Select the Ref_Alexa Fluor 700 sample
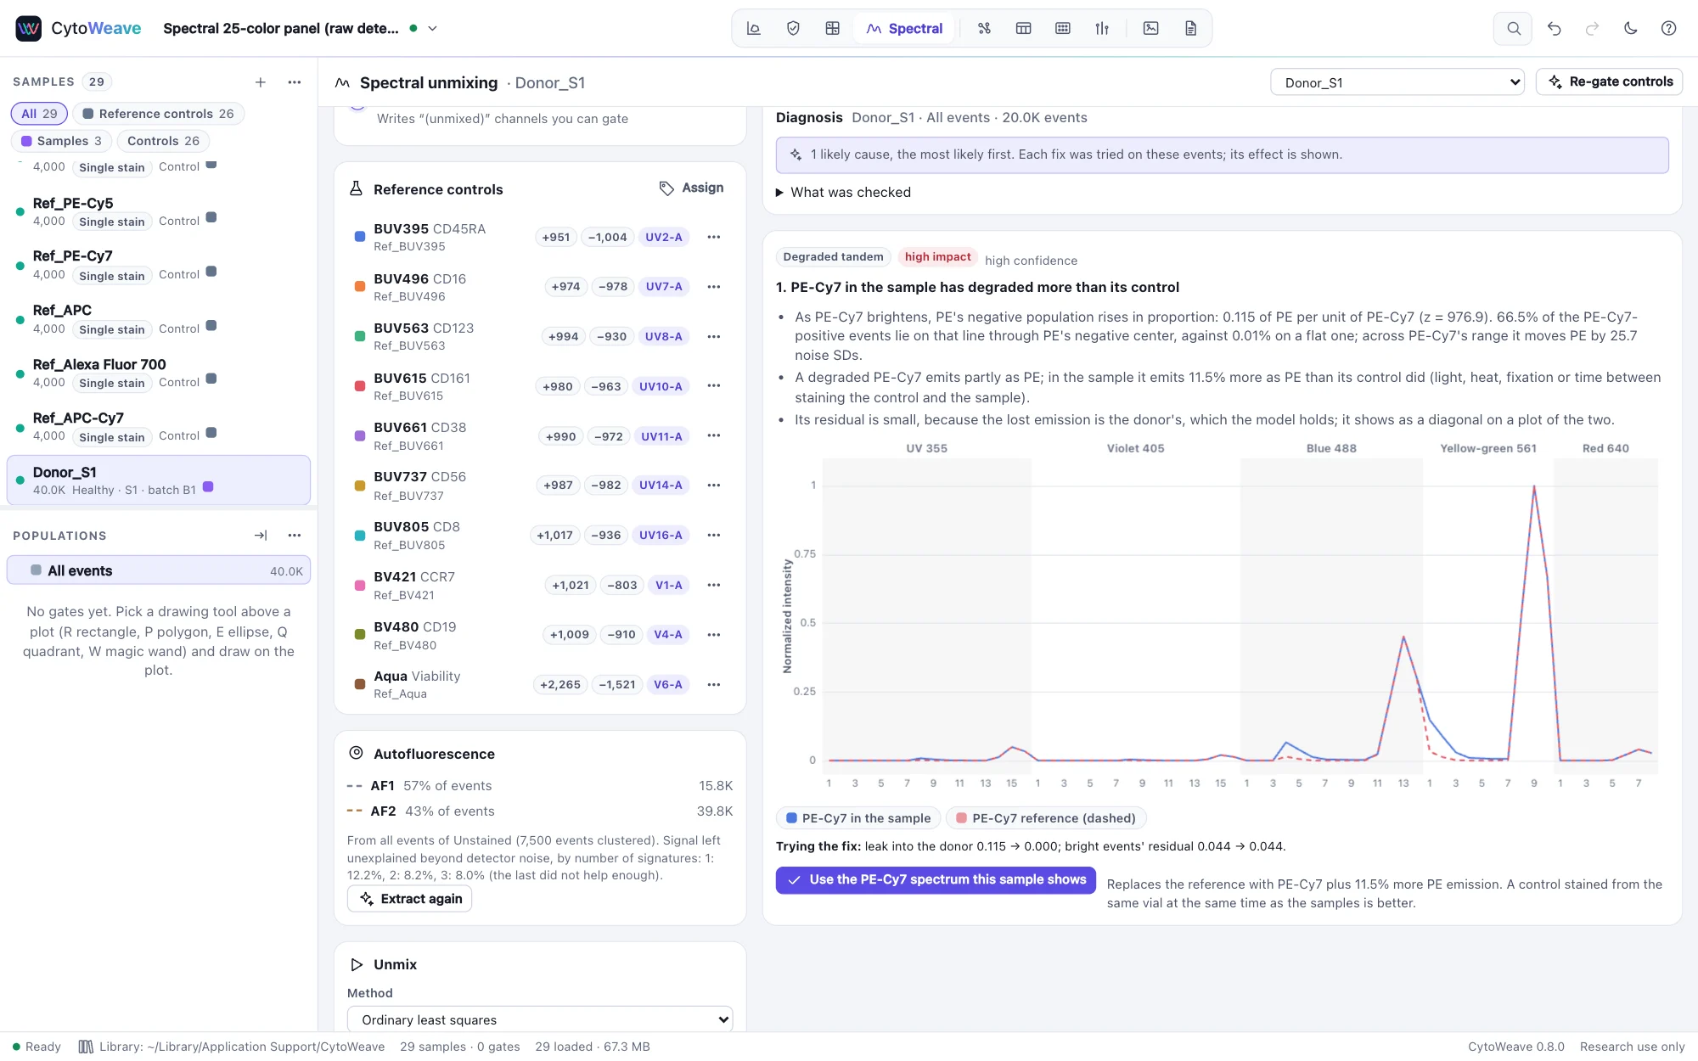The image size is (1698, 1061). pos(159,373)
